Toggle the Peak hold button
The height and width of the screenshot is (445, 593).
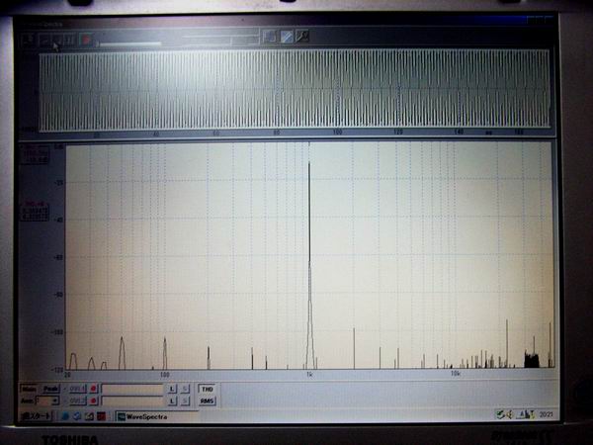[50, 389]
